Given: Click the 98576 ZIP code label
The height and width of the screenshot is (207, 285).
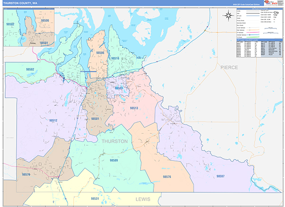Looking at the screenshot, I should pyautogui.click(x=167, y=177).
